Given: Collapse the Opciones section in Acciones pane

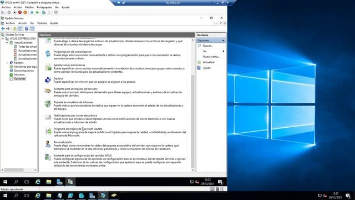Looking at the screenshot, I should pyautogui.click(x=223, y=41).
